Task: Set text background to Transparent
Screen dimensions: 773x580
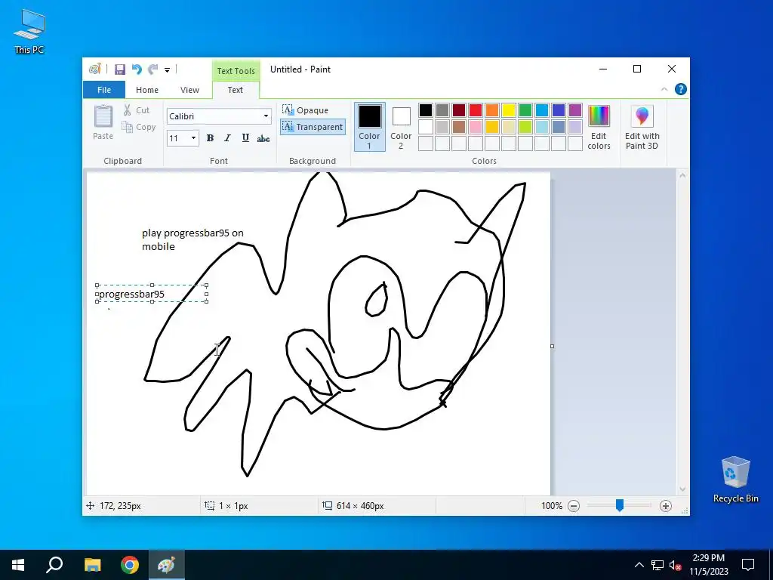Action: tap(313, 127)
